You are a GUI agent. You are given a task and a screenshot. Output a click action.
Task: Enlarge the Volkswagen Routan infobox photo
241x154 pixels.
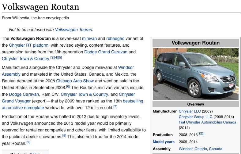(195, 74)
